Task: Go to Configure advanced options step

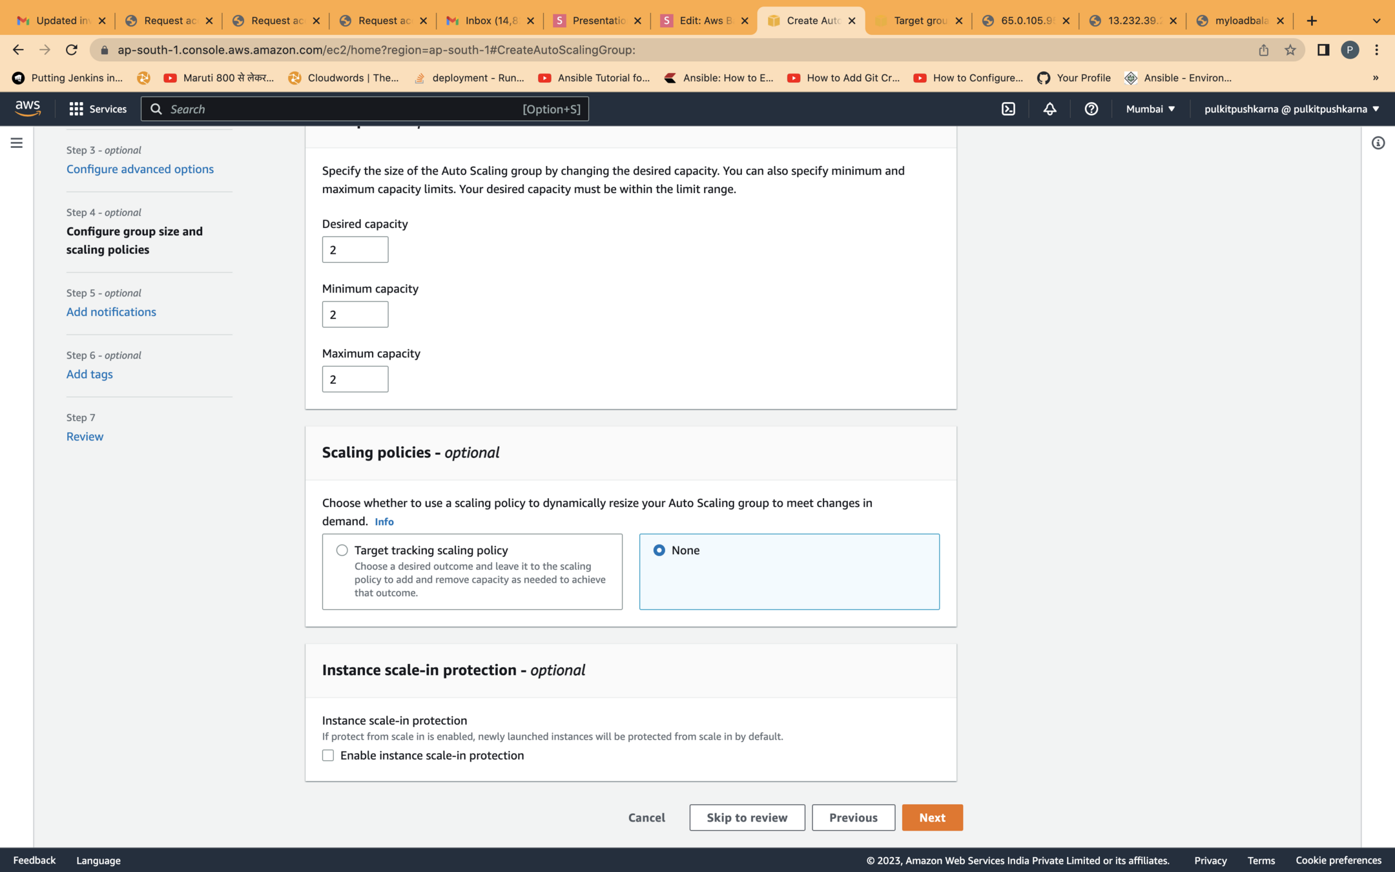Action: pyautogui.click(x=140, y=169)
